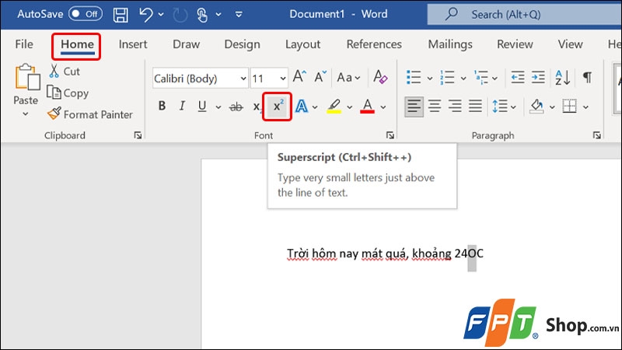This screenshot has height=350, width=622.
Task: Click the Save icon in title bar
Action: click(121, 15)
